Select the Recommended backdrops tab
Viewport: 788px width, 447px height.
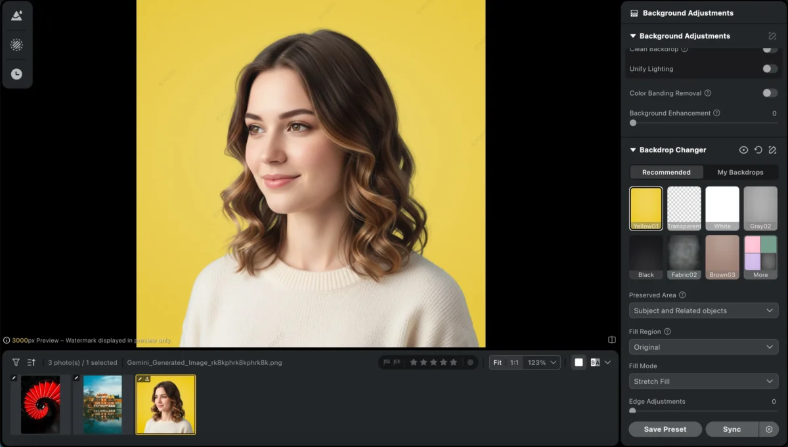[666, 172]
